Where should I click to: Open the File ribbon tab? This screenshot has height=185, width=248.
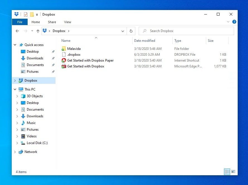click(x=20, y=22)
